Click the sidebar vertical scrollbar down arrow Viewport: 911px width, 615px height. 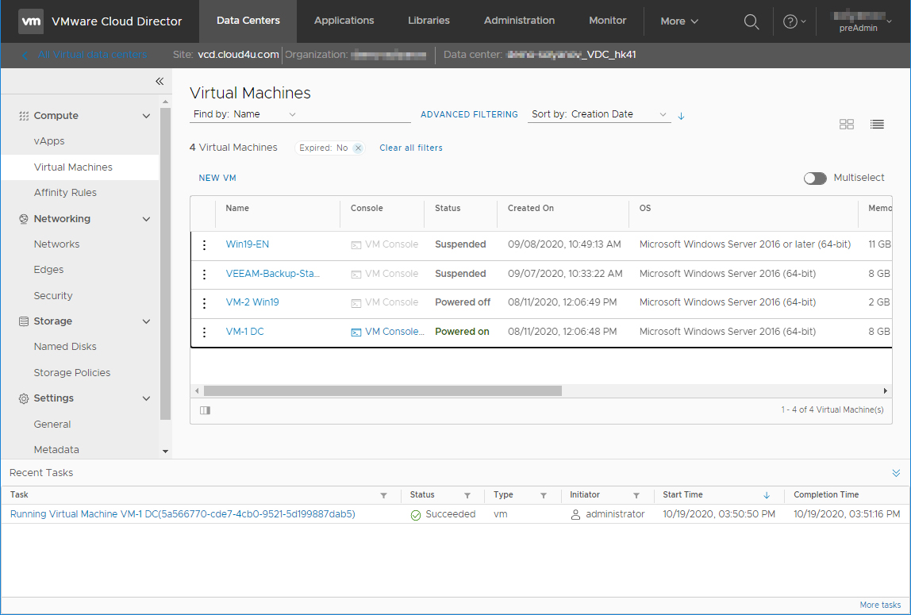(166, 452)
